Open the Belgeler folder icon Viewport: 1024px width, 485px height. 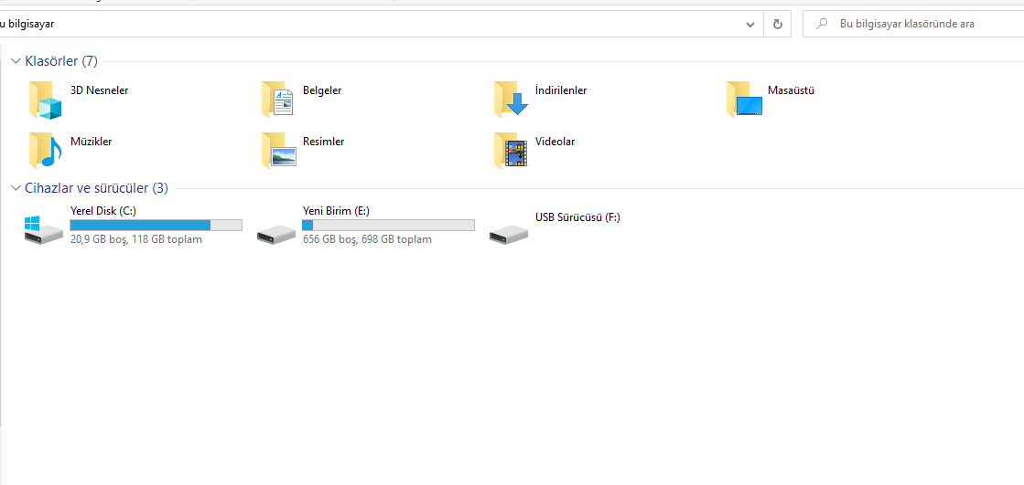(x=277, y=100)
